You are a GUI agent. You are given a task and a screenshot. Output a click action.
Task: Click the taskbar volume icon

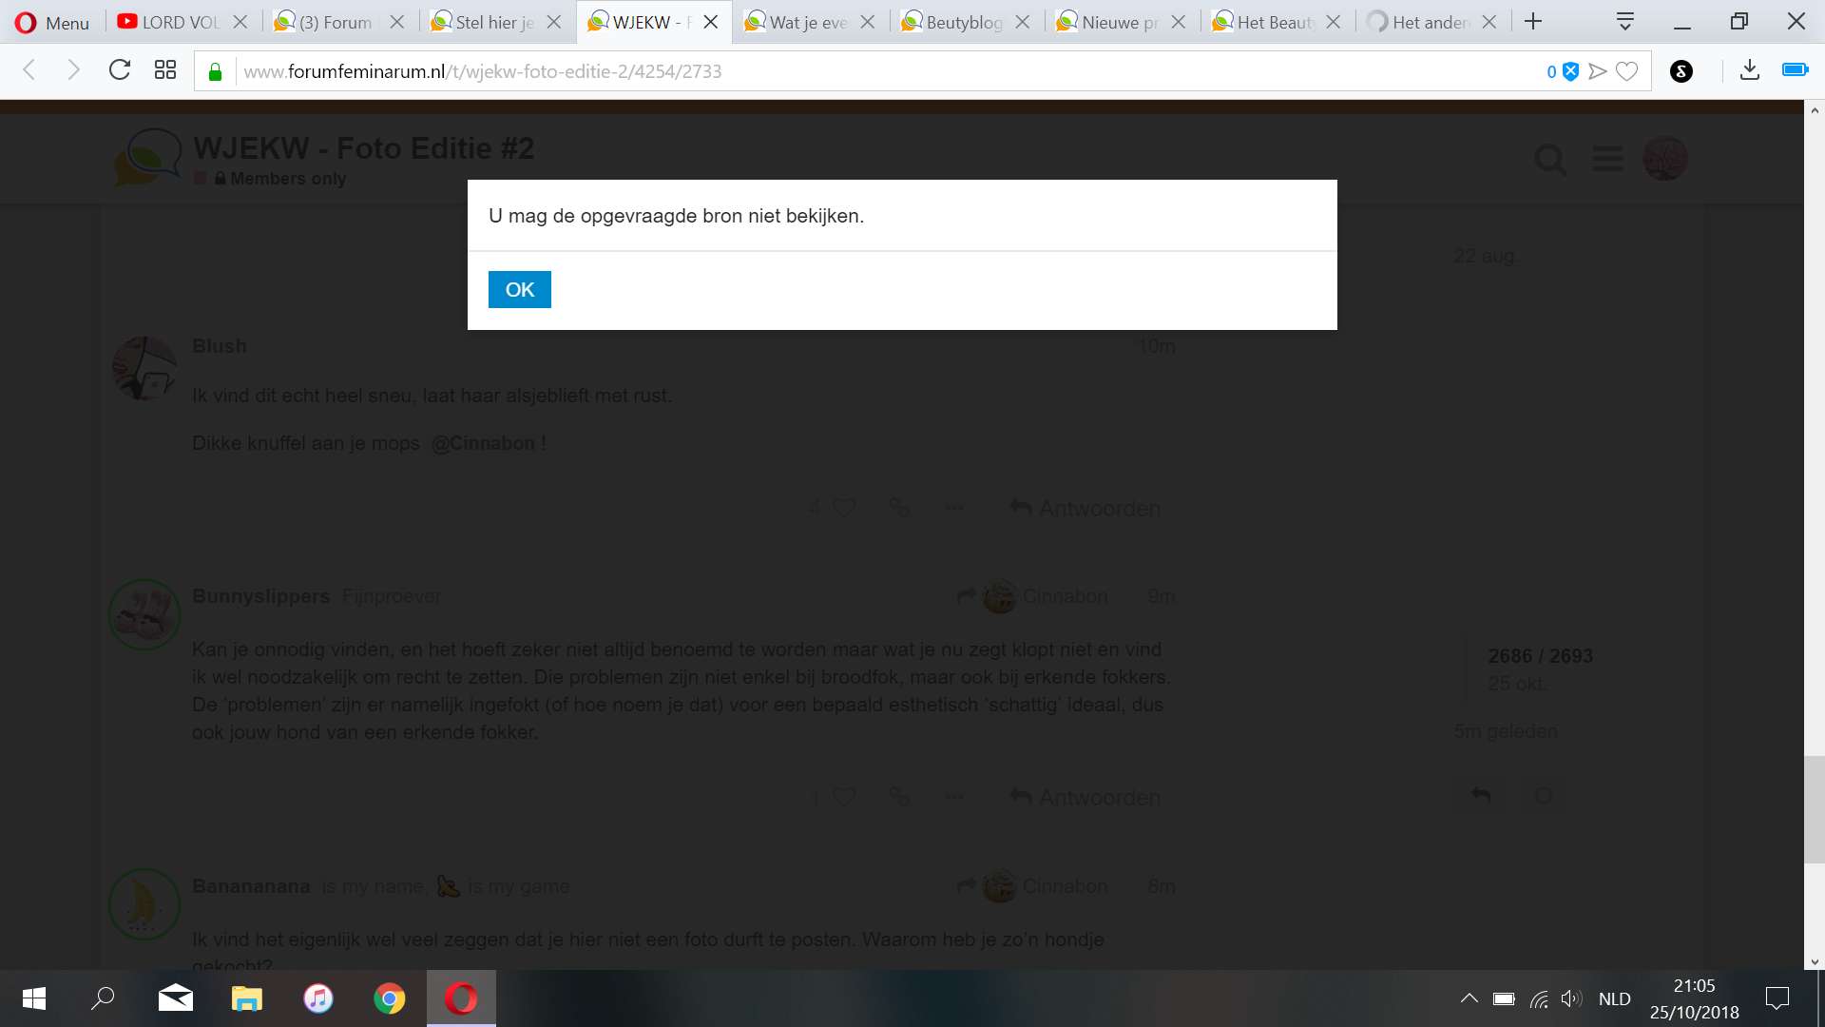coord(1571,998)
